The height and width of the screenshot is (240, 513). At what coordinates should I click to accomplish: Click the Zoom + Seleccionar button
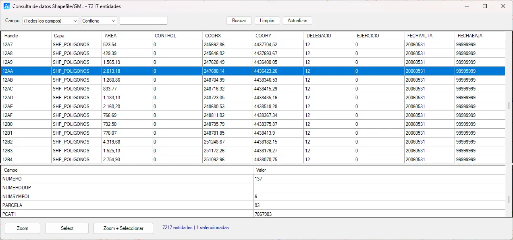[x=123, y=228]
